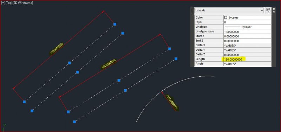Open the [Top] view controls menu

(9, 3)
